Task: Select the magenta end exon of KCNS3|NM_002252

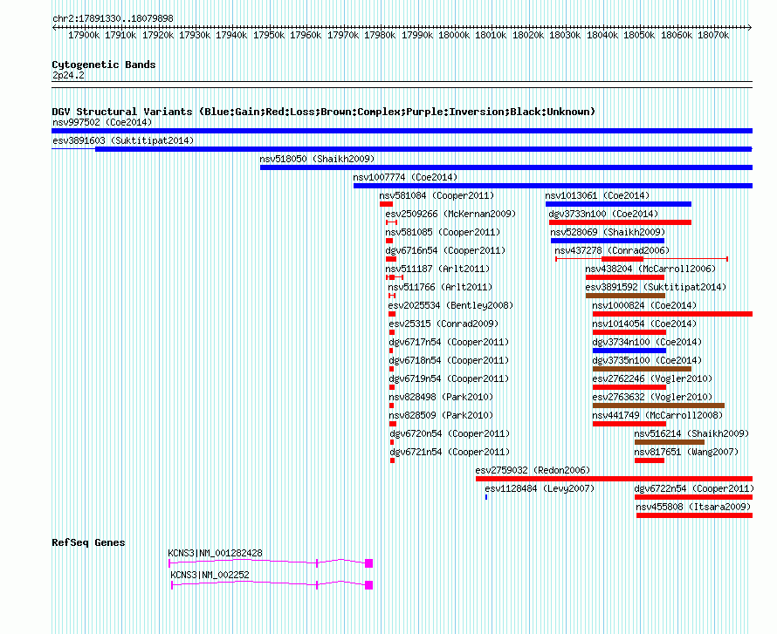Action: [368, 585]
